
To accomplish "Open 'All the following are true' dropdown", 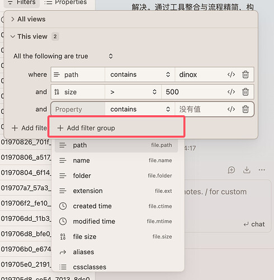I will (63, 56).
